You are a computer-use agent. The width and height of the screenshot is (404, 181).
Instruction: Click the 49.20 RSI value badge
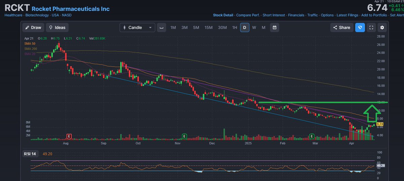point(381,166)
